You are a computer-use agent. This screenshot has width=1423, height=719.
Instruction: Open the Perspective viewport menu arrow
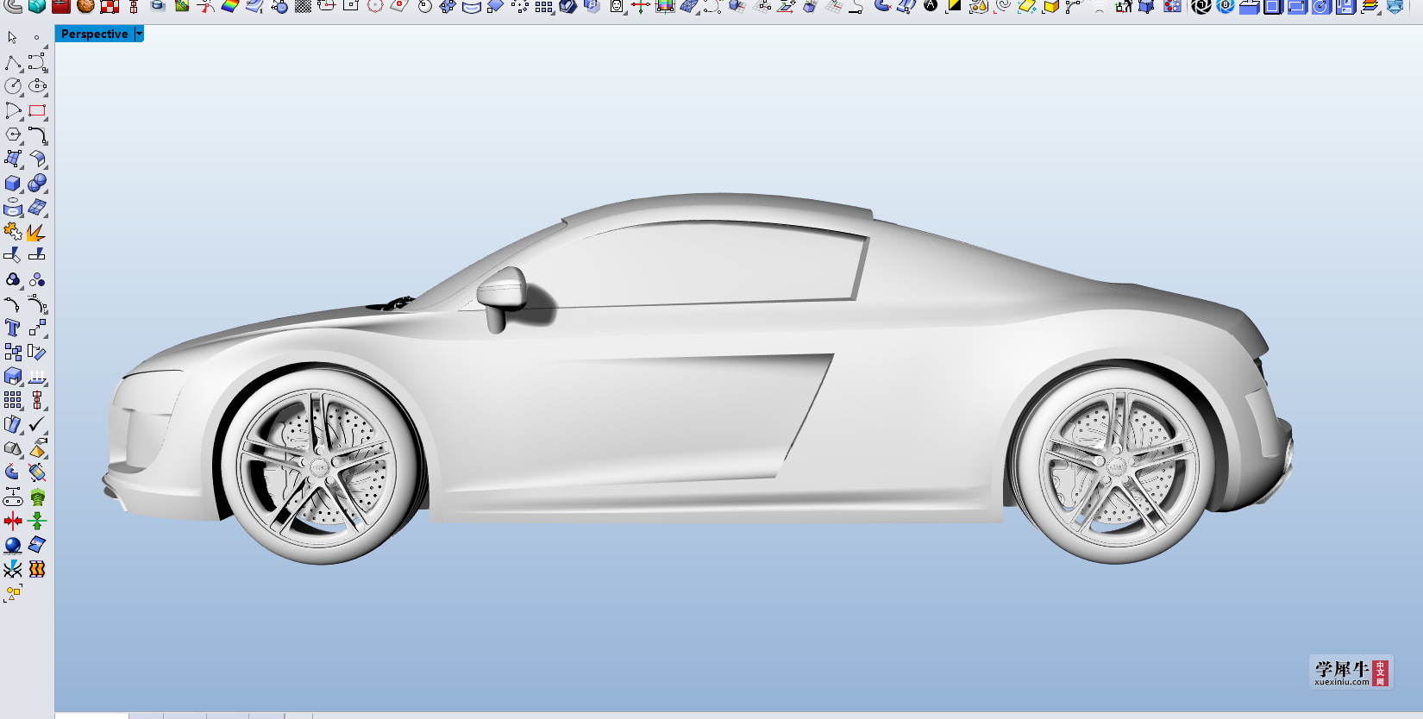pyautogui.click(x=139, y=34)
